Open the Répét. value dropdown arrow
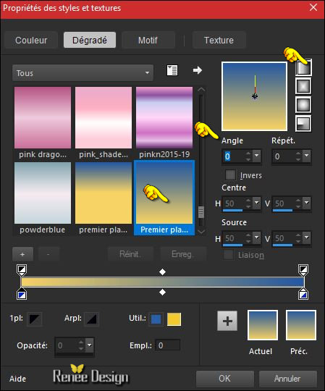325x391 pixels. coord(307,156)
